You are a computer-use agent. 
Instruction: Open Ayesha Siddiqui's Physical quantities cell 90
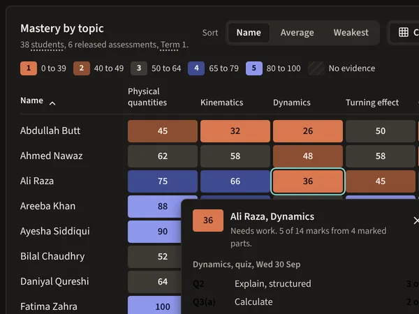click(154, 232)
